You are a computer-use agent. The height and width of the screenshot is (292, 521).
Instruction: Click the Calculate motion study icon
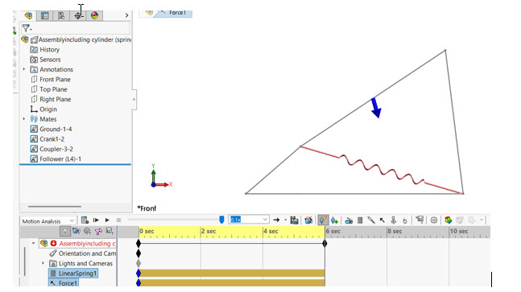[85, 220]
